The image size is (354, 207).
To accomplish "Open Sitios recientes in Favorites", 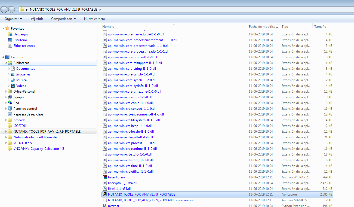I will pyautogui.click(x=24, y=46).
